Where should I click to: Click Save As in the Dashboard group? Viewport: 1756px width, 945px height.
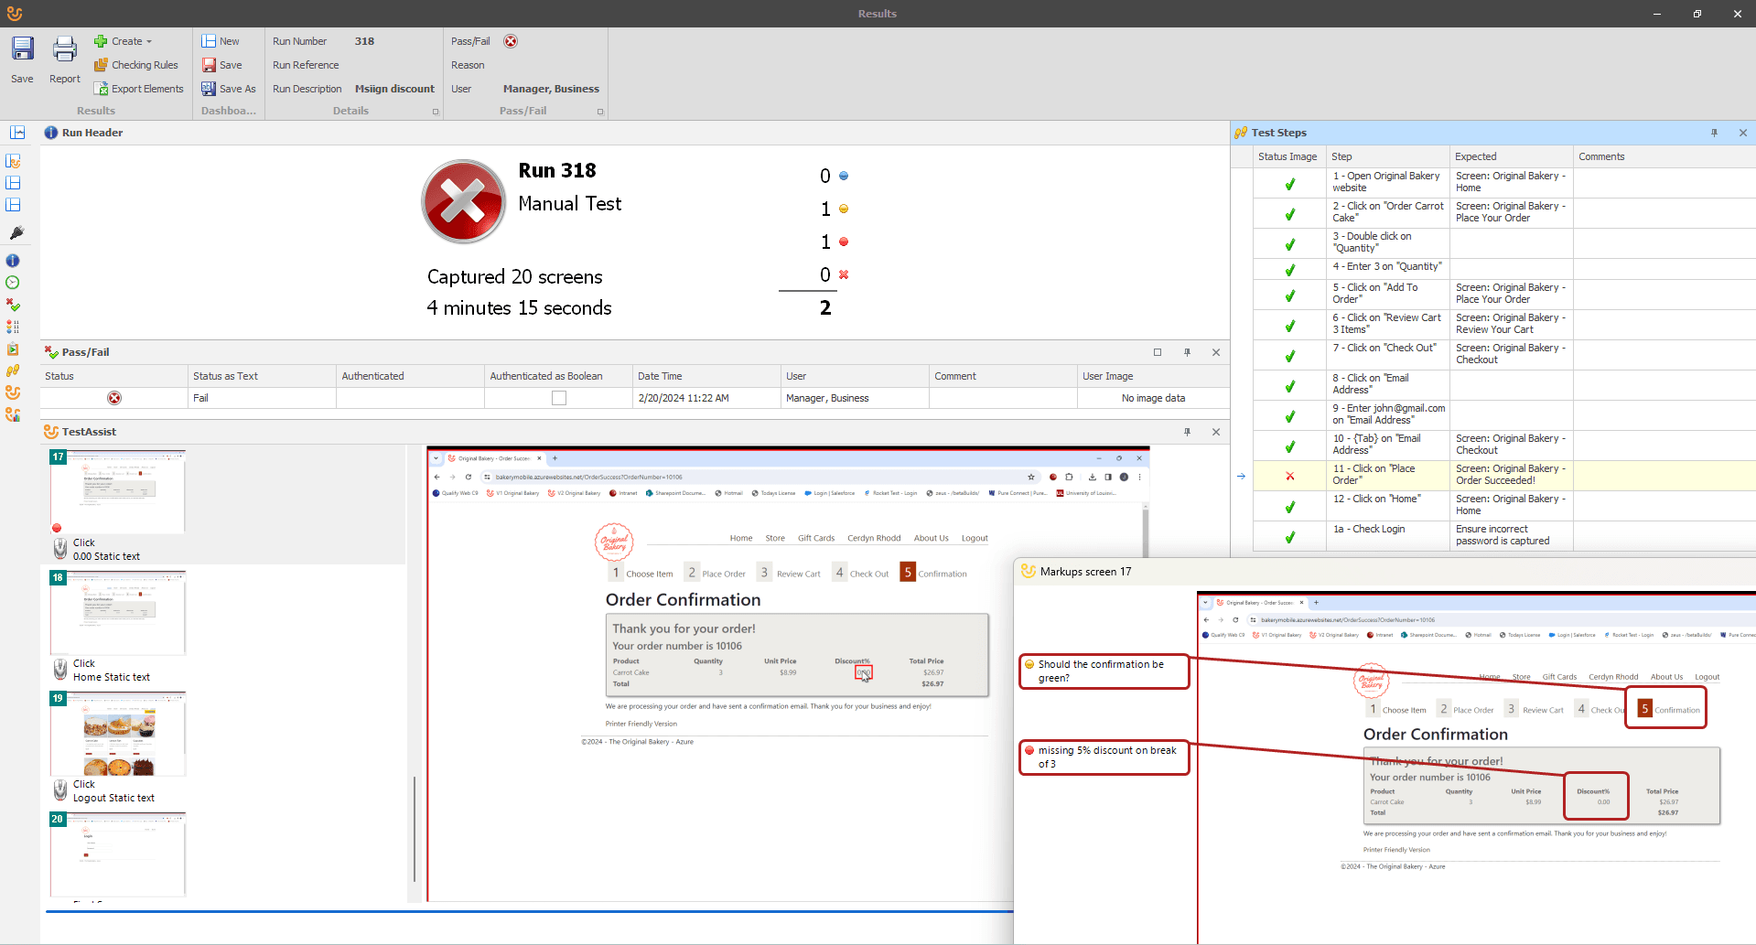coord(228,88)
